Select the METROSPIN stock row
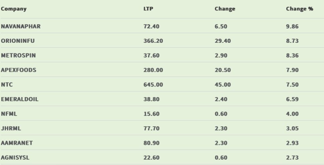324x165 pixels. [x=18, y=55]
